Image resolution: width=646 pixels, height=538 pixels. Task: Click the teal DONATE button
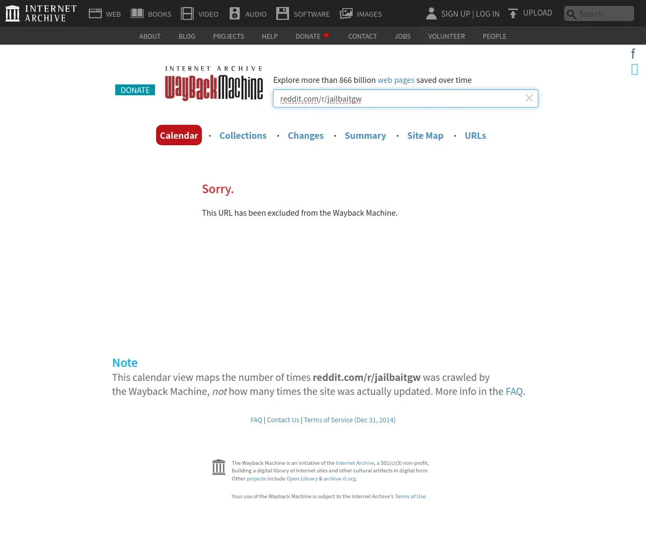click(x=135, y=90)
